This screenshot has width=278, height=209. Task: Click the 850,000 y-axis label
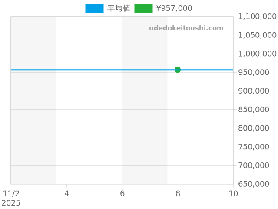[x=257, y=110]
